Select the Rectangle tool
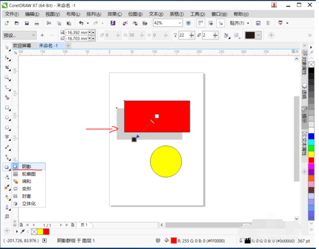Image resolution: width=319 pixels, height=249 pixels. [8, 107]
